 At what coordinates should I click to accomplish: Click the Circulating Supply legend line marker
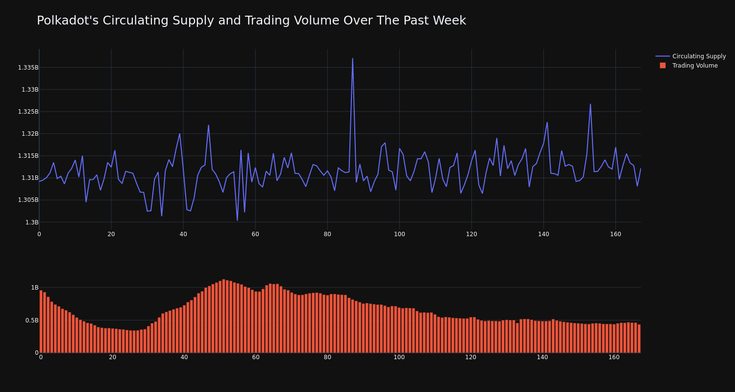point(662,56)
